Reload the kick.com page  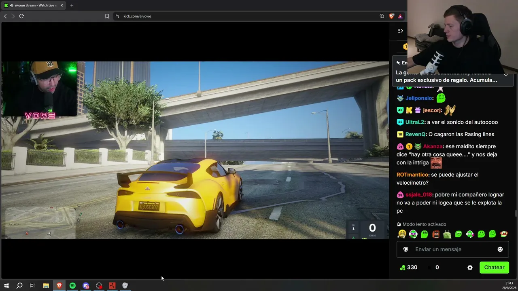tap(21, 16)
